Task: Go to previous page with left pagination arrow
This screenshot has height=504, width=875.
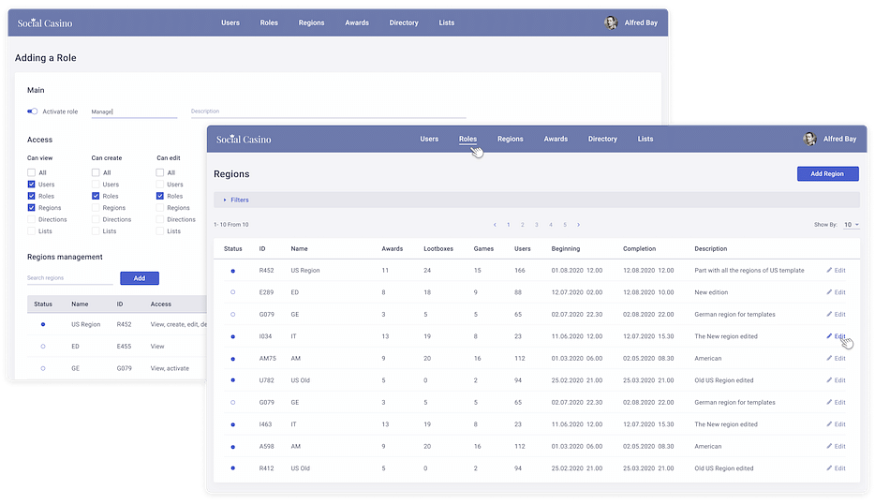Action: click(495, 225)
